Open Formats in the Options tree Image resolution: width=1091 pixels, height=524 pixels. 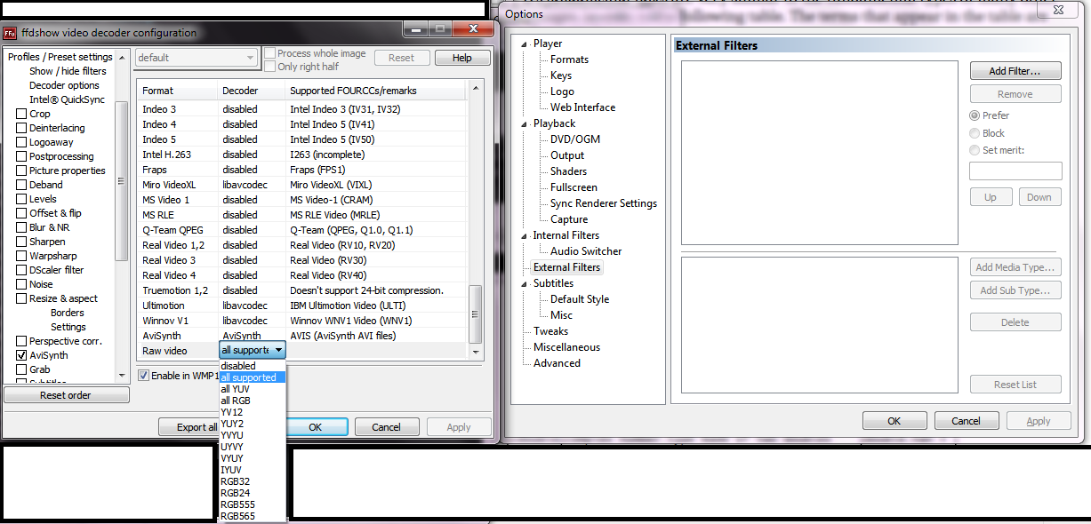(569, 60)
